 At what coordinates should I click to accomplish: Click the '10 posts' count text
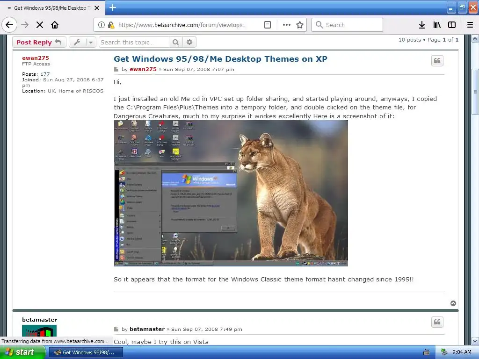[410, 40]
